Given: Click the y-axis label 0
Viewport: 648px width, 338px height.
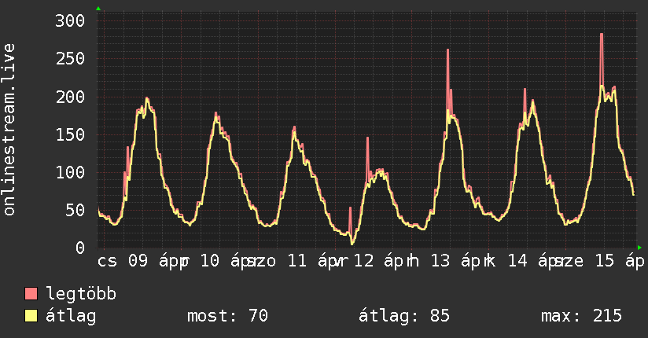Looking at the screenshot, I should 80,248.
